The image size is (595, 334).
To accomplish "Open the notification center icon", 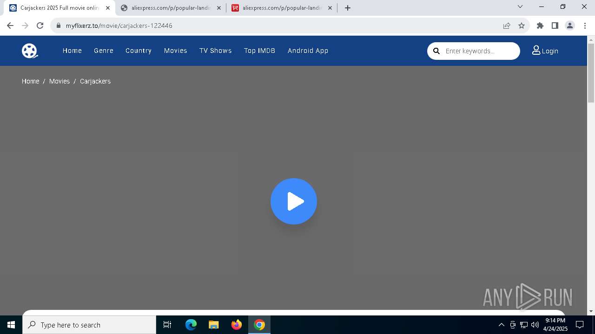I will click(x=580, y=325).
